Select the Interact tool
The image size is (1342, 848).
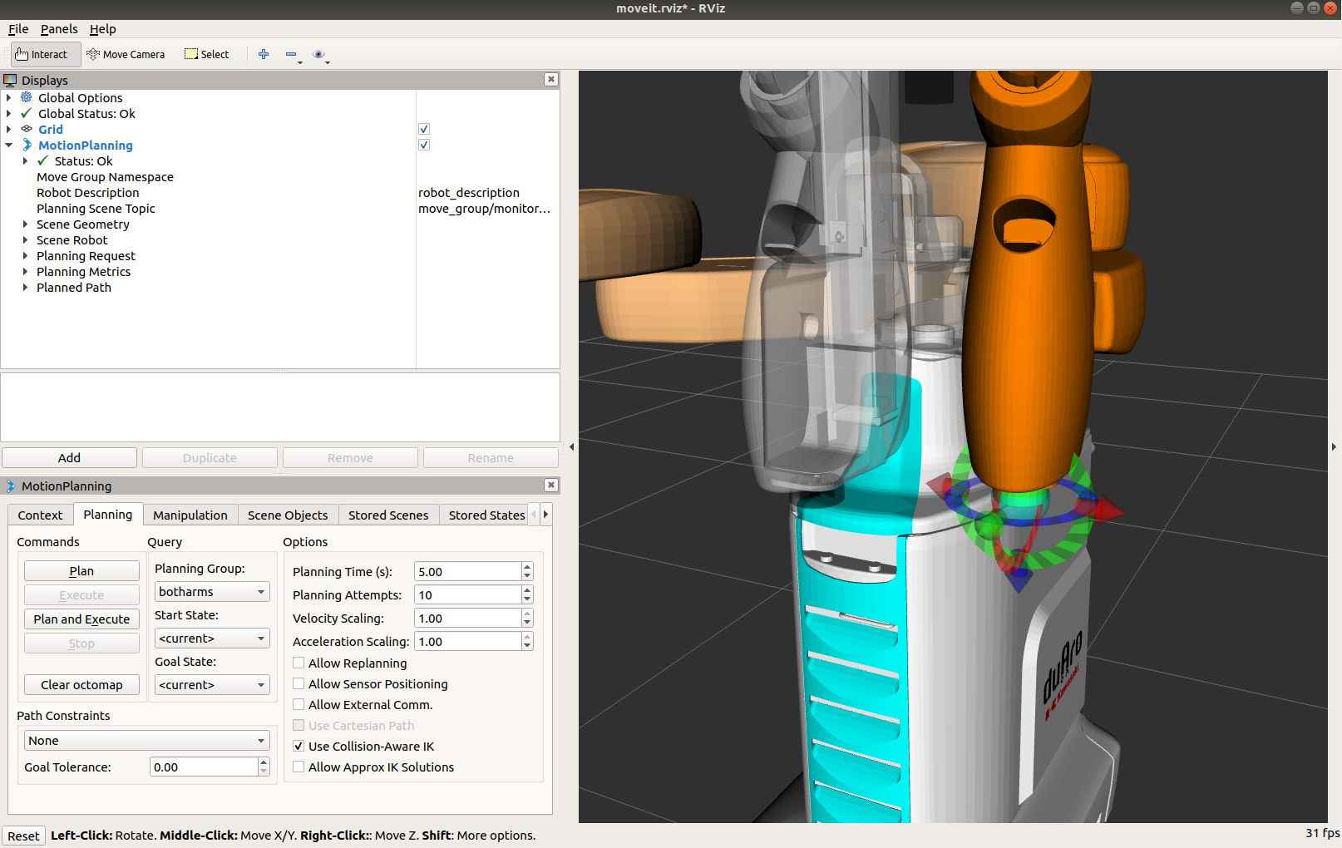point(42,55)
